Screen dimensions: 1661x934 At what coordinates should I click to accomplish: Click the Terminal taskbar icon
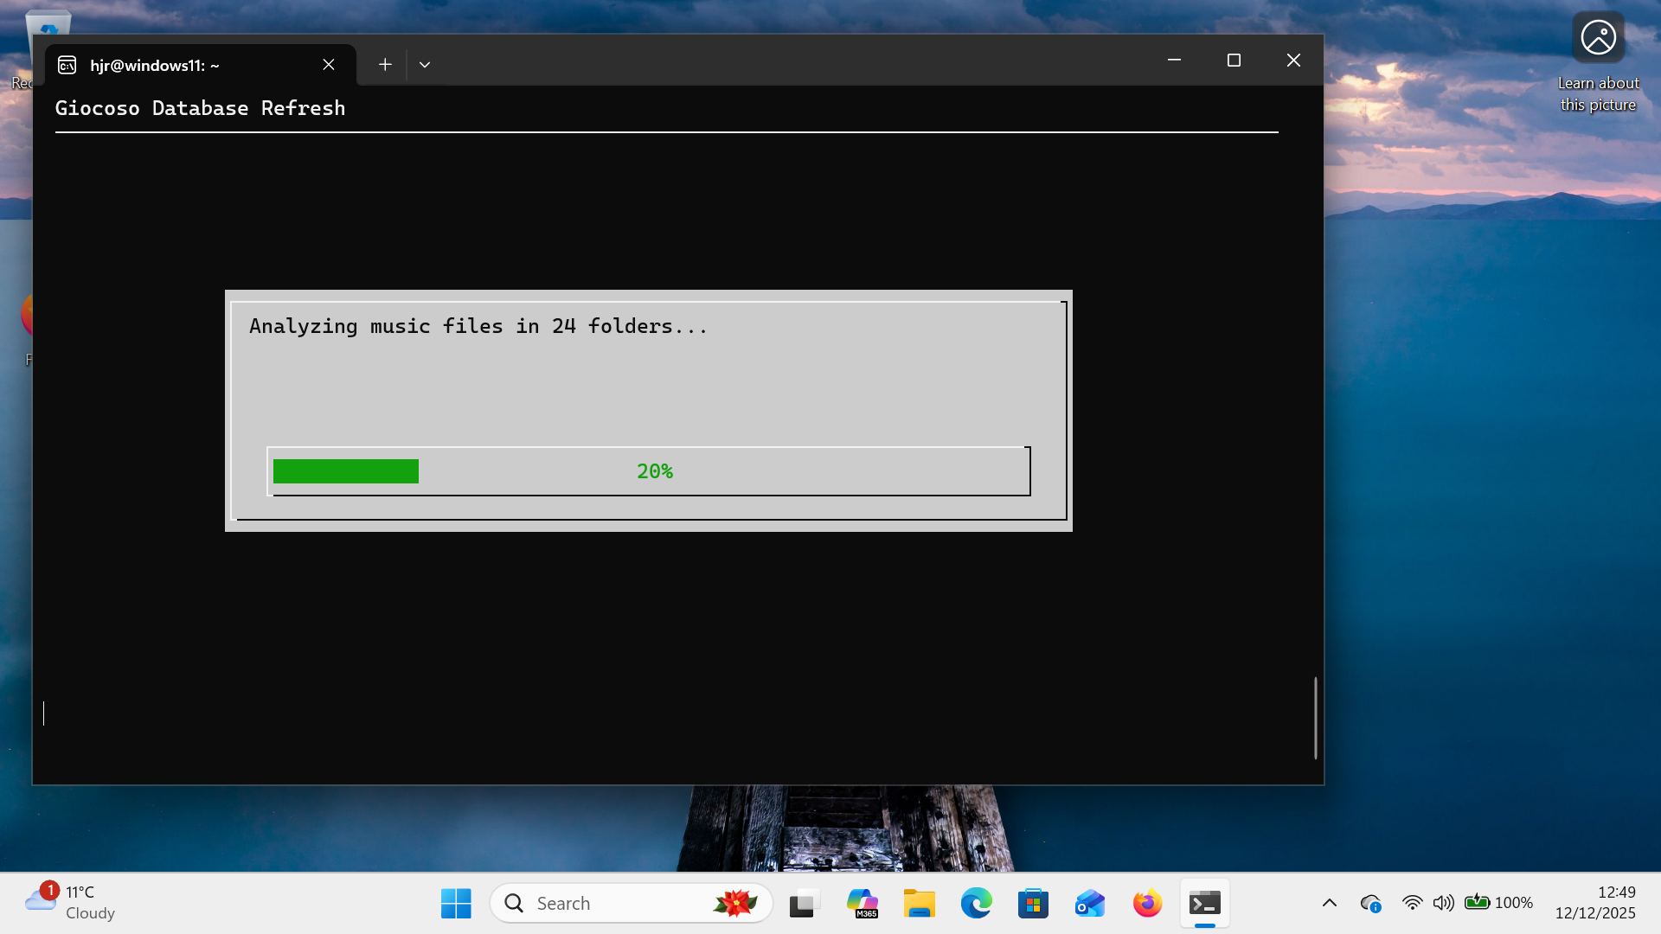click(x=1204, y=904)
